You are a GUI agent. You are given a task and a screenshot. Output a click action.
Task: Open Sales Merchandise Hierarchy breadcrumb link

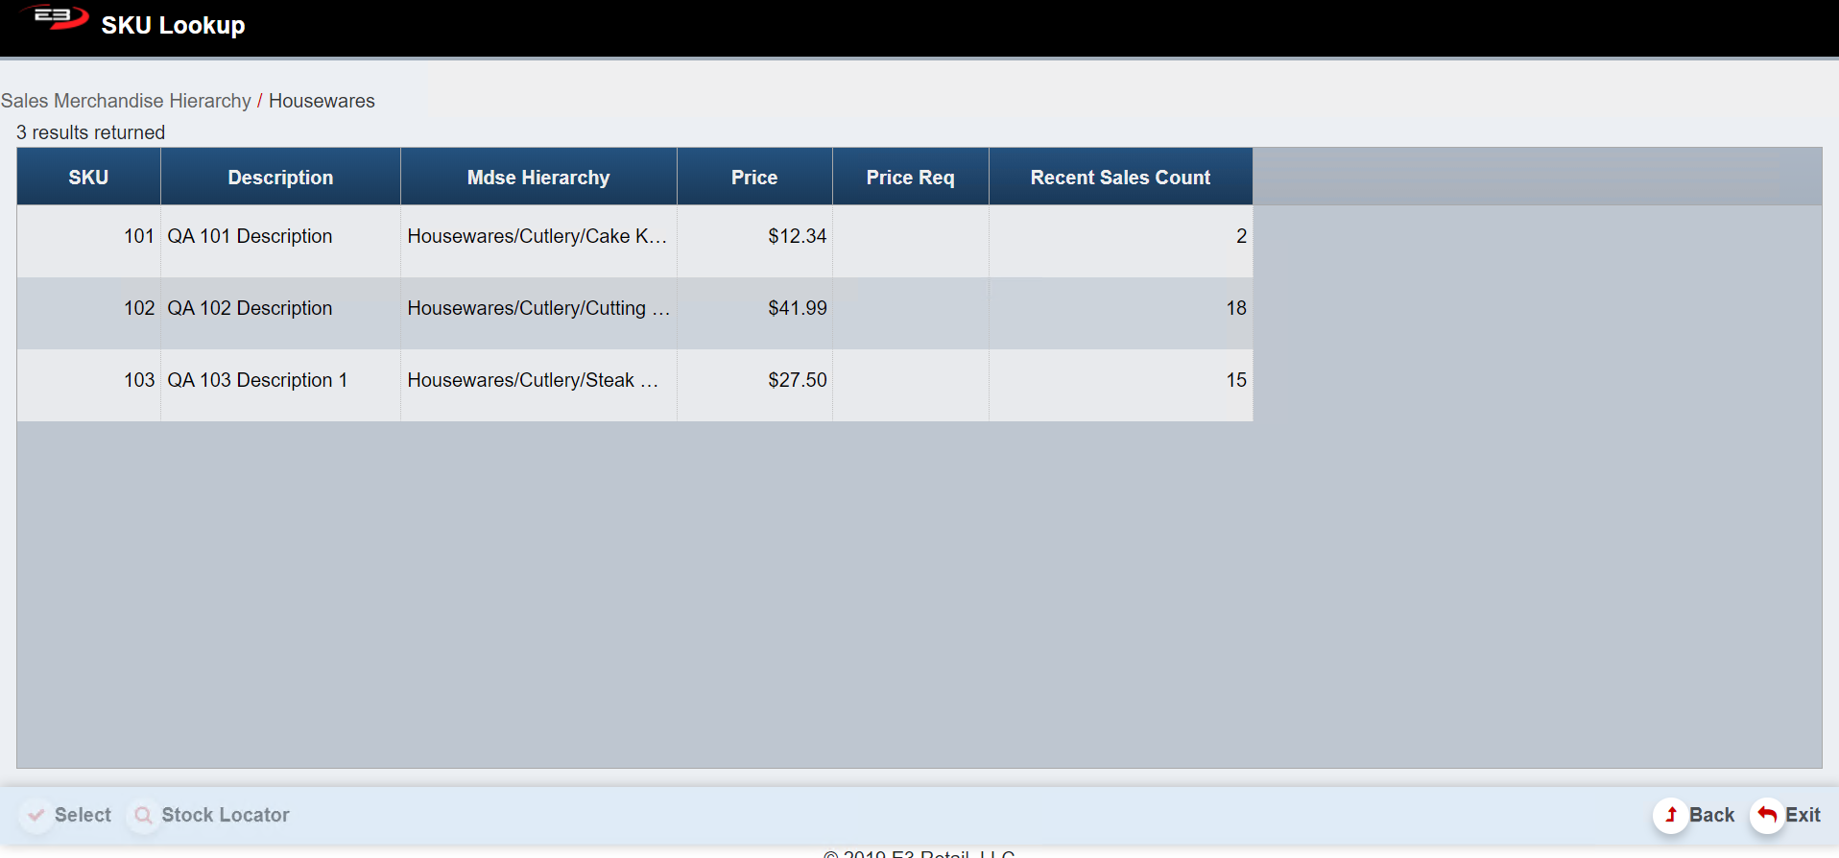(x=126, y=101)
